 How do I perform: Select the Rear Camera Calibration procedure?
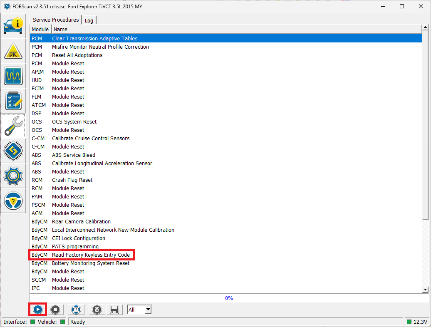[226, 221]
